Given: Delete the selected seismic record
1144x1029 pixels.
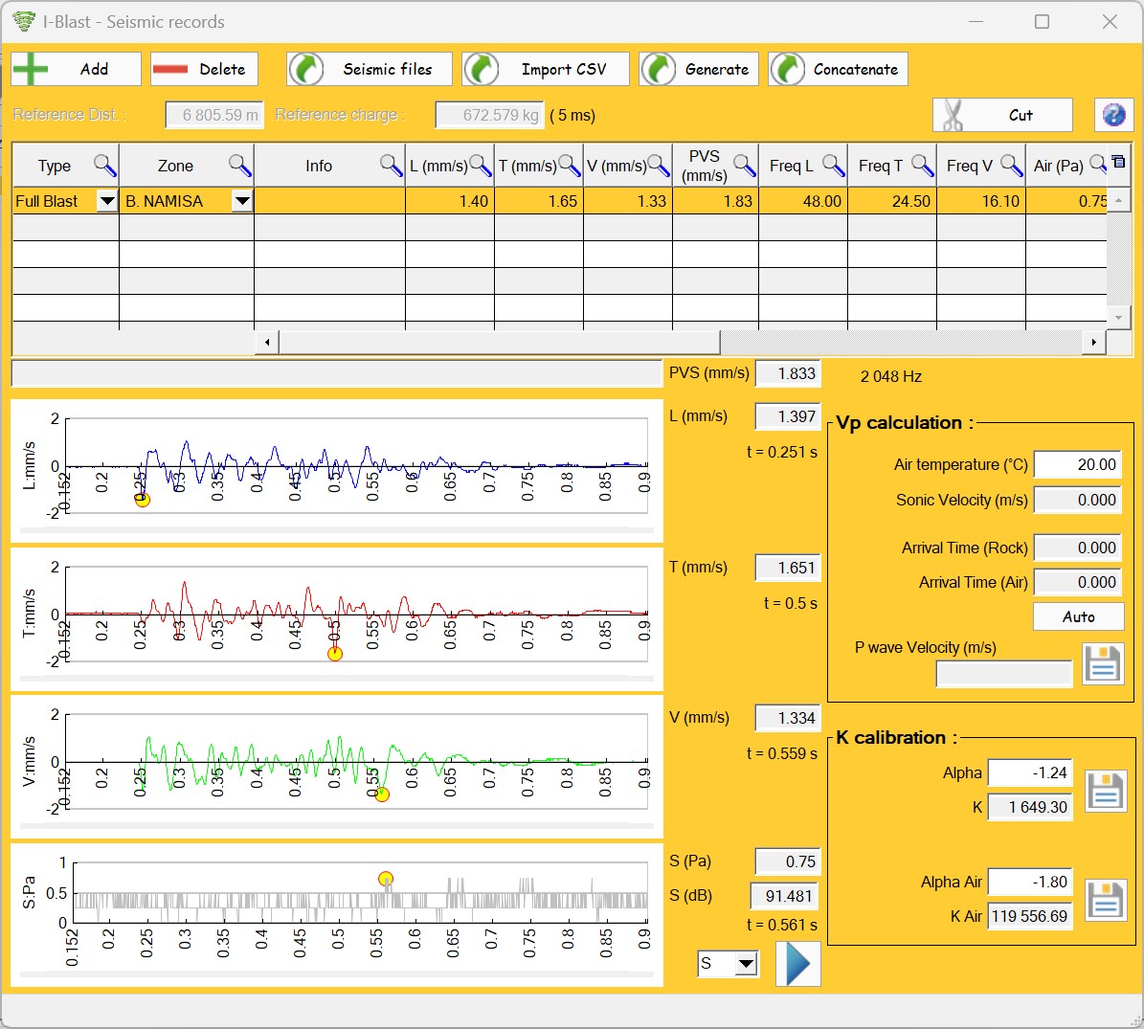Looking at the screenshot, I should click(204, 69).
